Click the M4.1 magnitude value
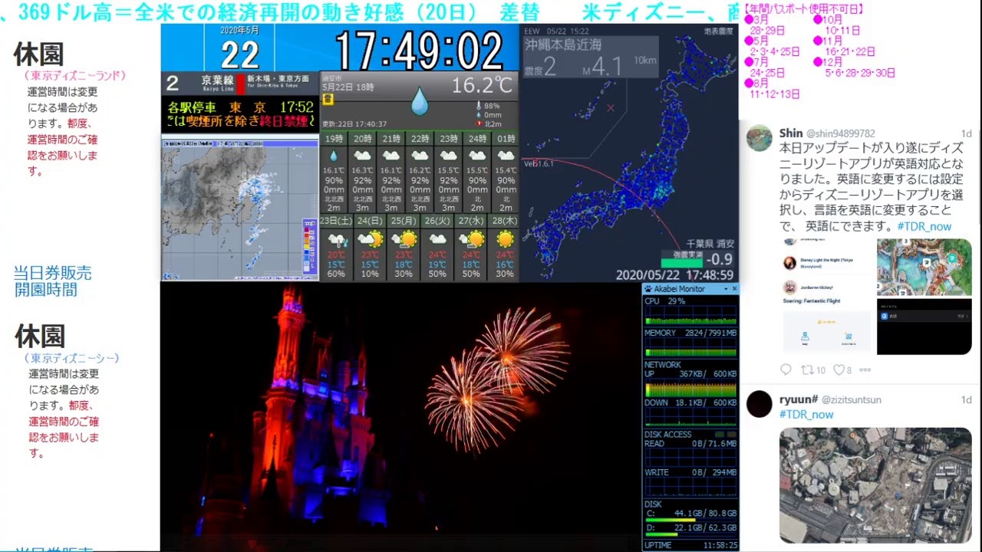Screen dimensions: 982x552 point(601,66)
